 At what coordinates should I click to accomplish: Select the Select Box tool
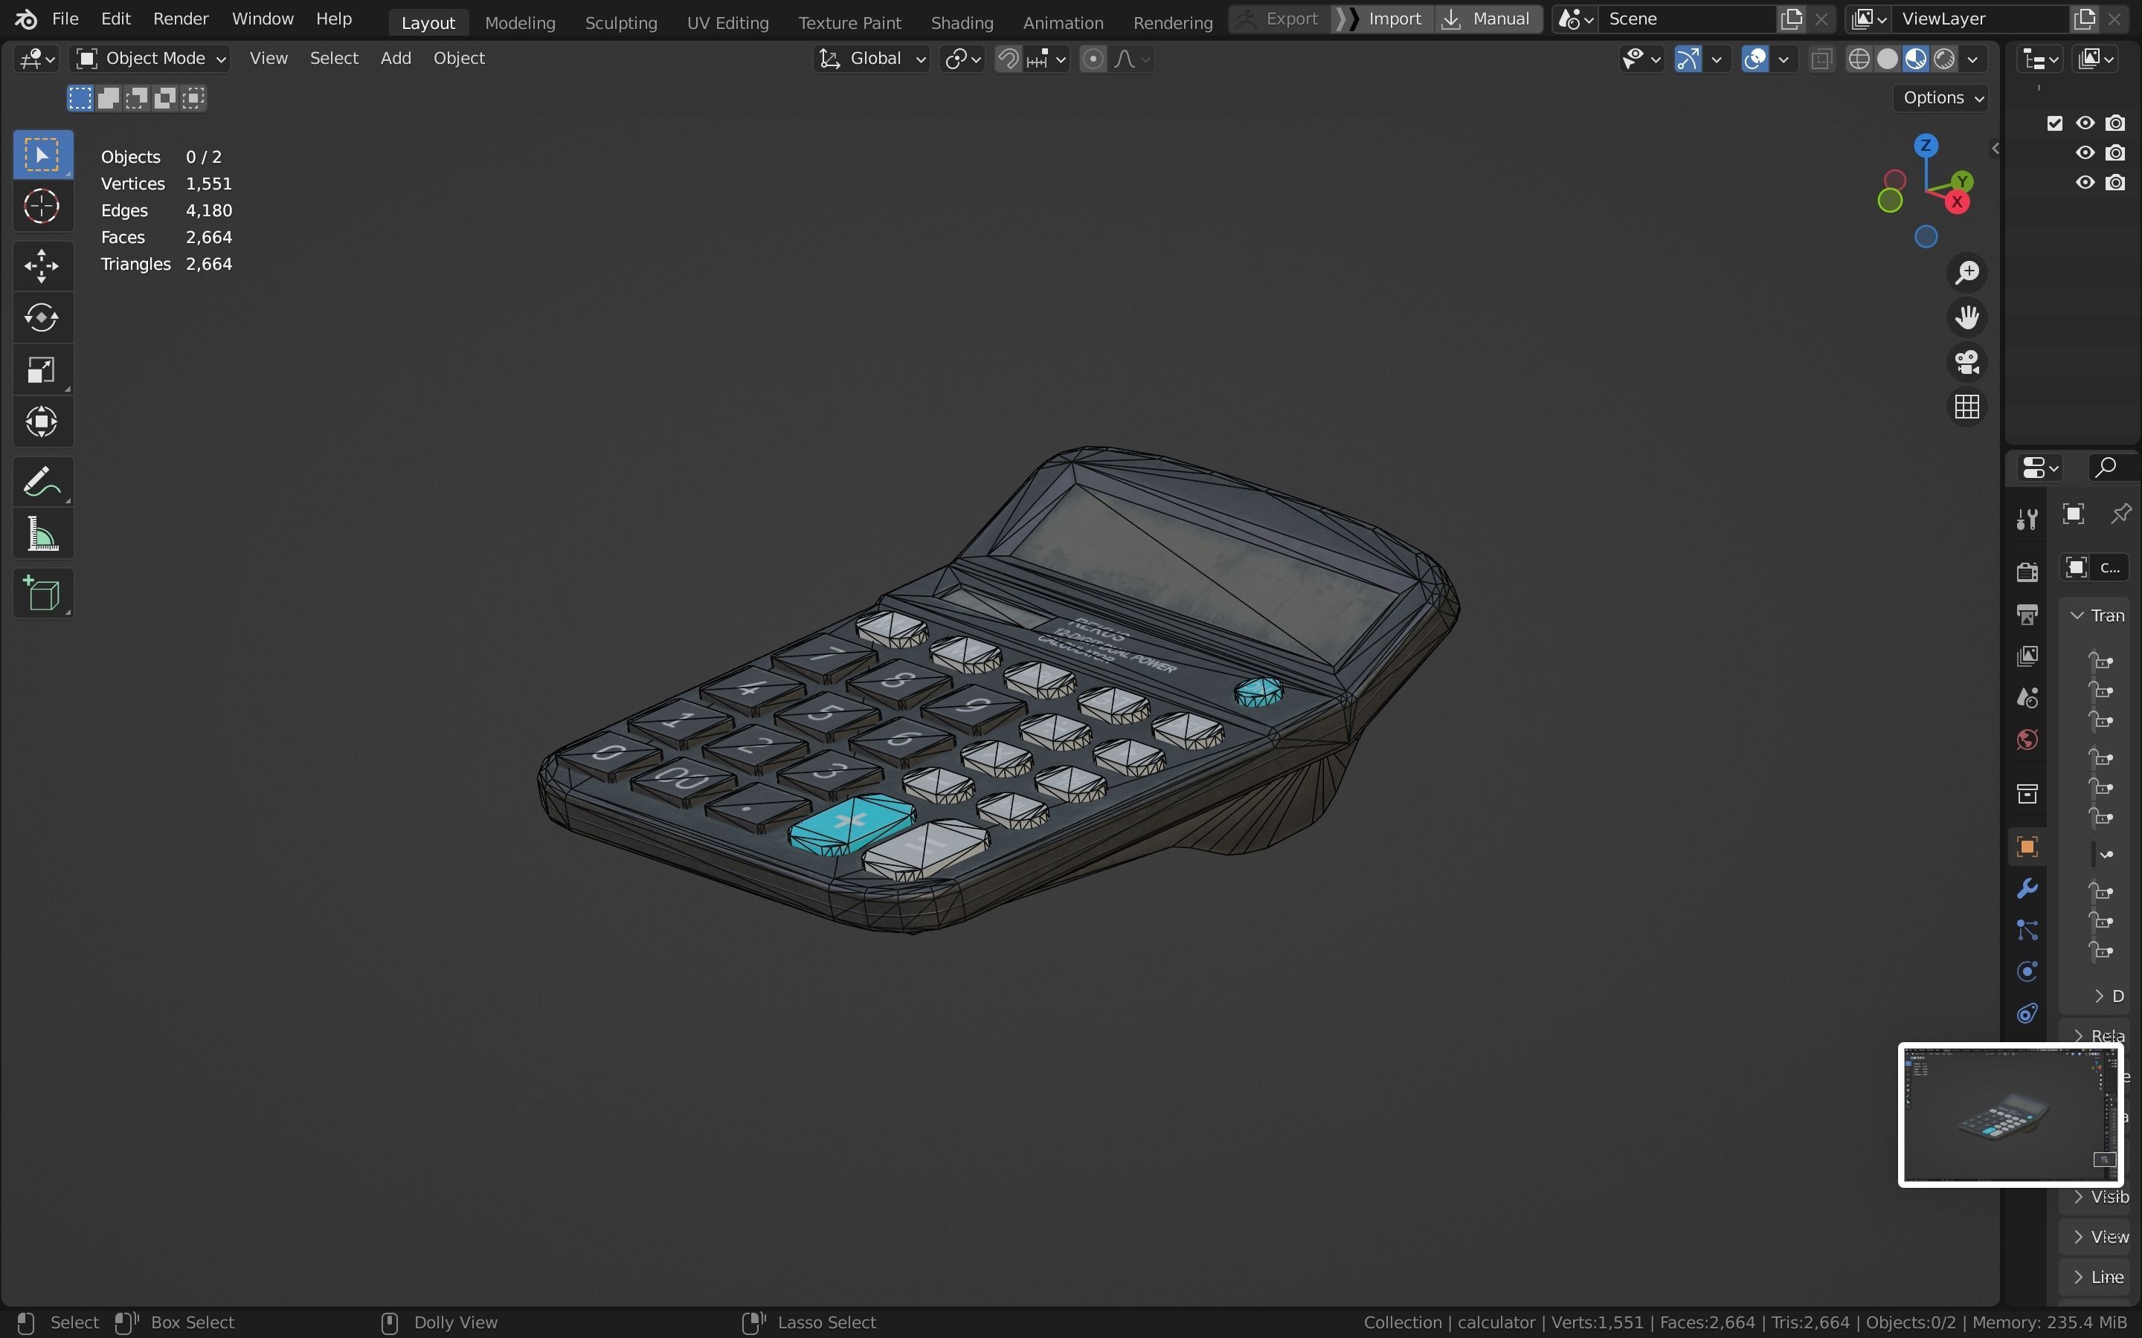click(x=42, y=155)
